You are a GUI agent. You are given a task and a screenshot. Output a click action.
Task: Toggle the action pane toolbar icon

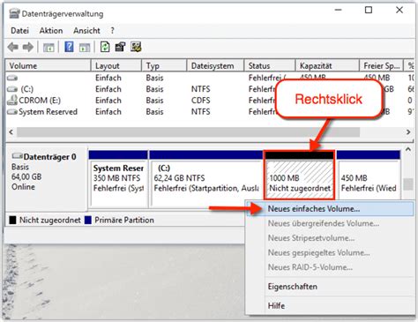click(x=85, y=48)
